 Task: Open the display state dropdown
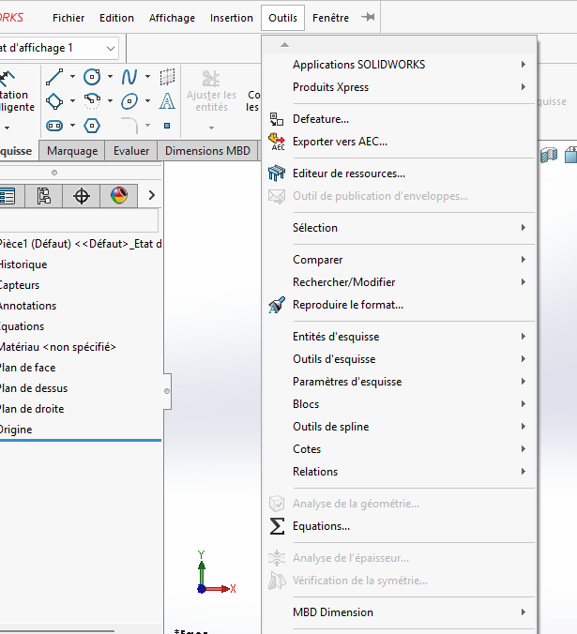click(x=112, y=48)
